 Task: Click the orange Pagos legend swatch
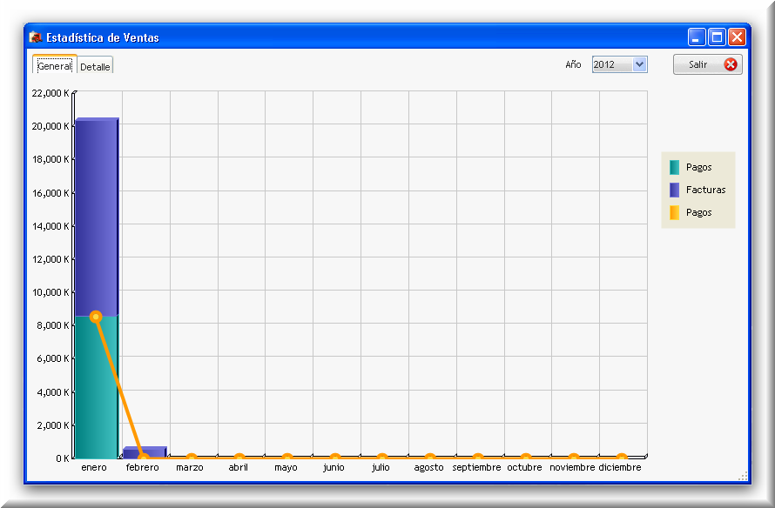[674, 213]
